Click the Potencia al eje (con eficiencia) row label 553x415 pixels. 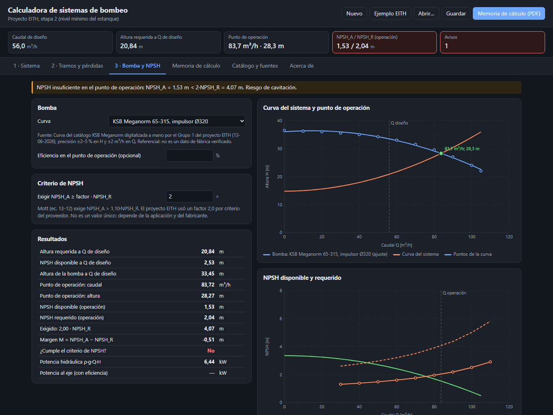point(74,373)
